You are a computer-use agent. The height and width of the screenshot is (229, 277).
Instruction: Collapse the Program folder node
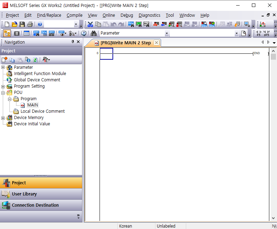tap(9, 99)
